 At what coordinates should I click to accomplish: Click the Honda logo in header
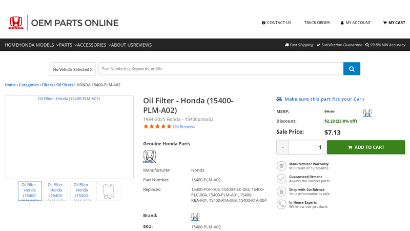tap(16, 23)
